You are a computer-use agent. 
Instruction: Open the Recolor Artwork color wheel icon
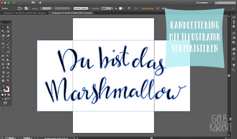click(x=128, y=8)
